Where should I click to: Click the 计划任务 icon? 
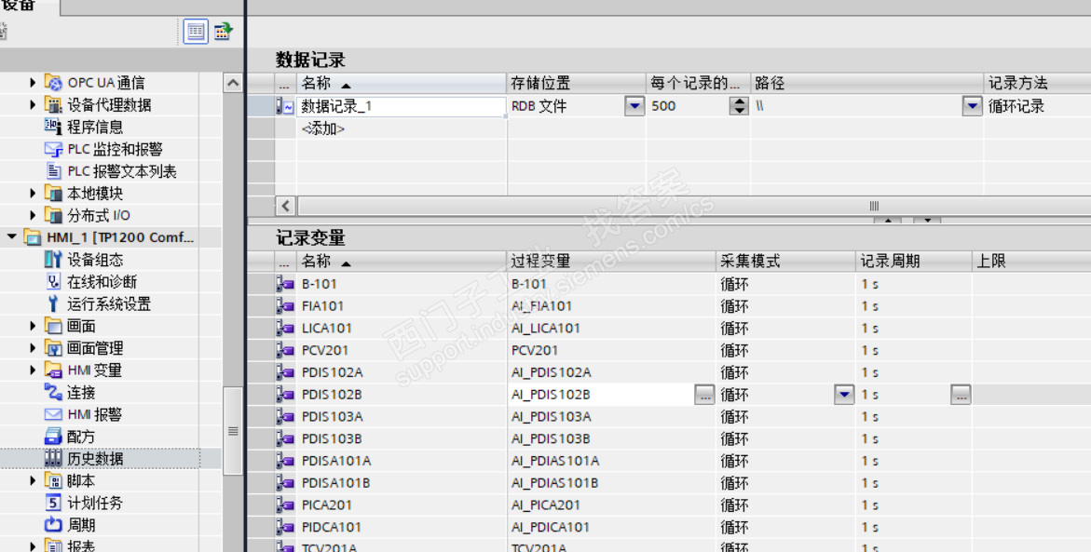coord(54,503)
